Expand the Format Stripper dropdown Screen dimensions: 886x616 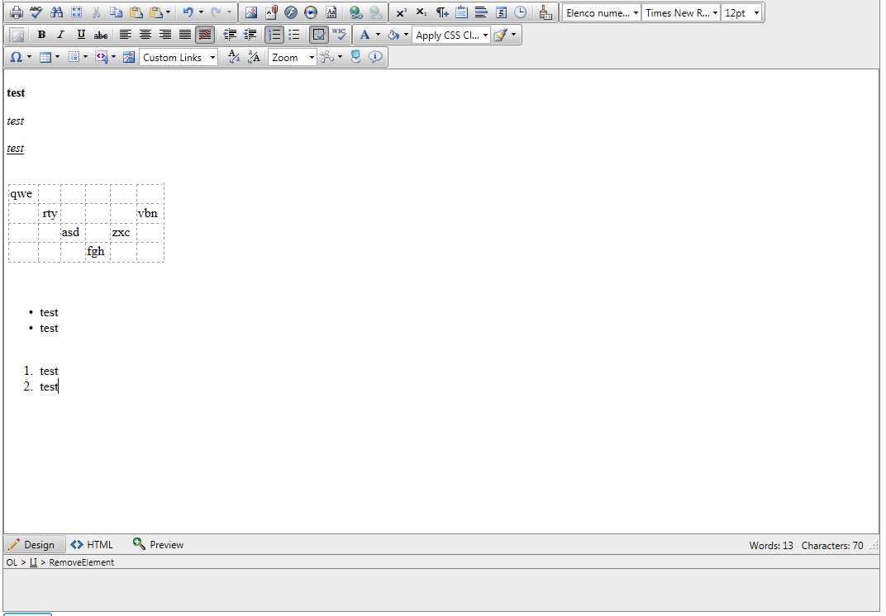click(x=513, y=35)
